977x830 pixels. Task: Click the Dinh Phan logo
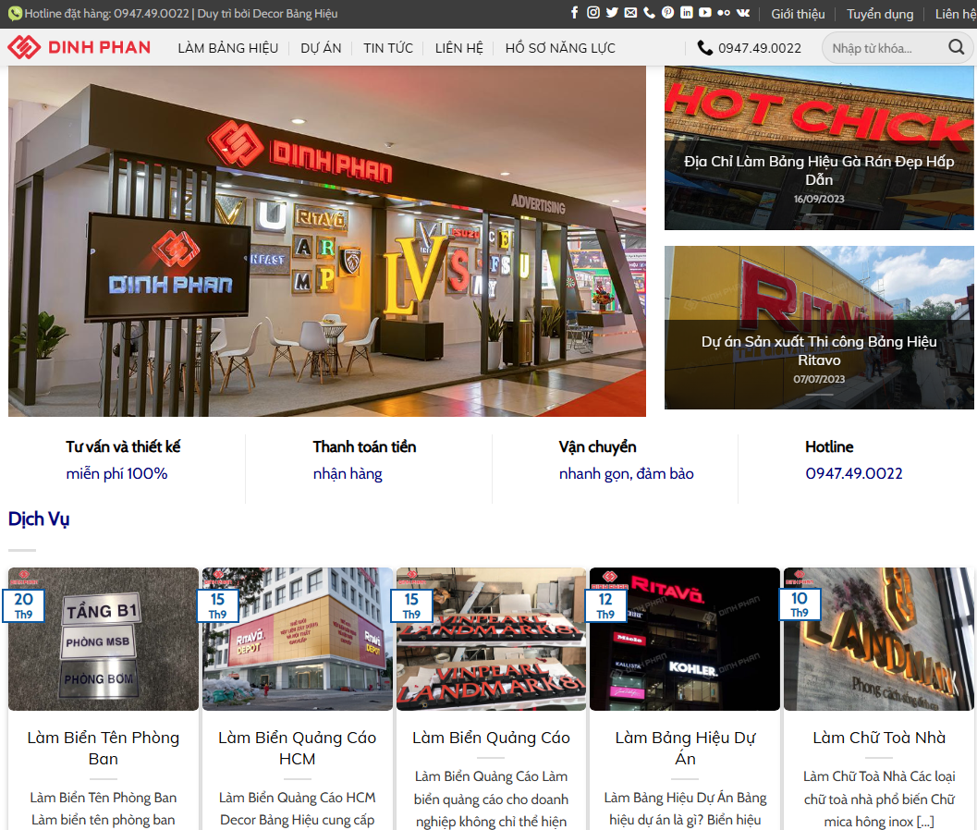coord(79,47)
